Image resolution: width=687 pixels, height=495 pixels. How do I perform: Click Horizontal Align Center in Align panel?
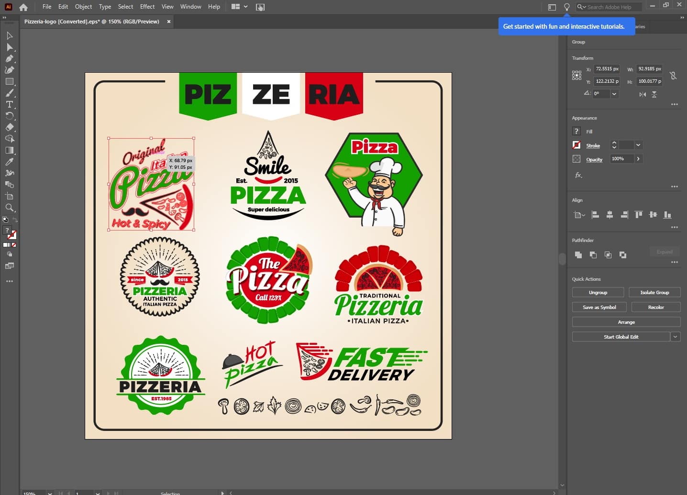[x=610, y=215]
